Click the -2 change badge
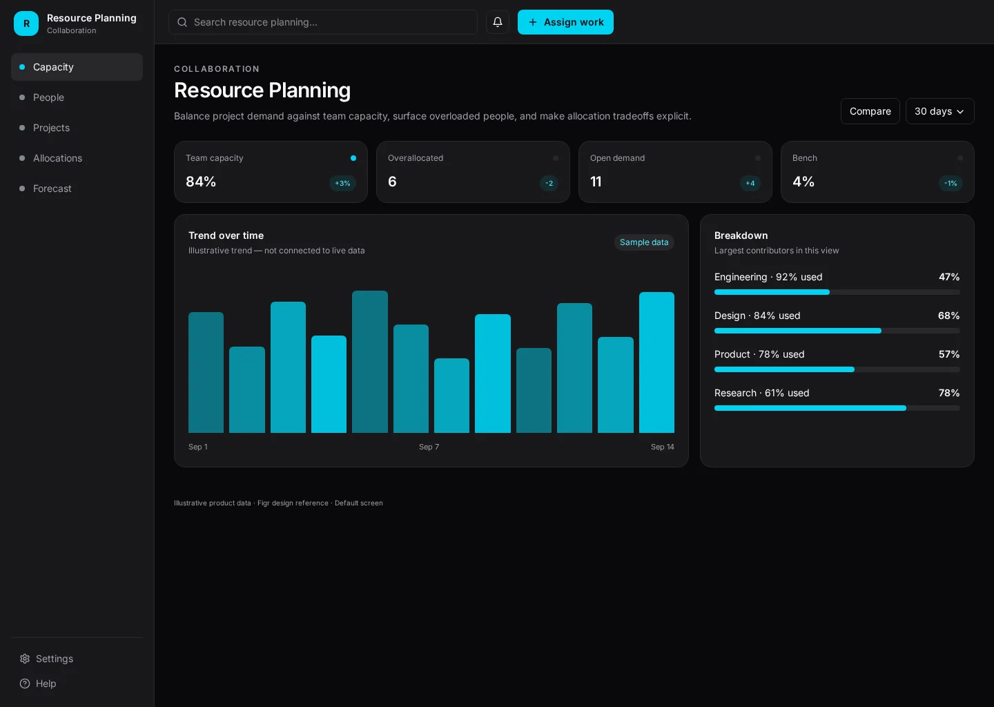Image resolution: width=994 pixels, height=707 pixels. point(549,183)
